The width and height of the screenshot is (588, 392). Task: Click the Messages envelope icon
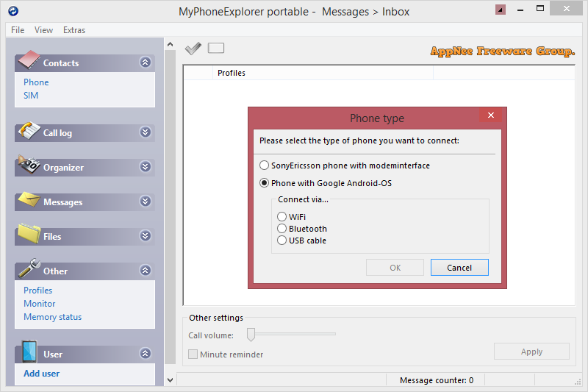click(29, 199)
